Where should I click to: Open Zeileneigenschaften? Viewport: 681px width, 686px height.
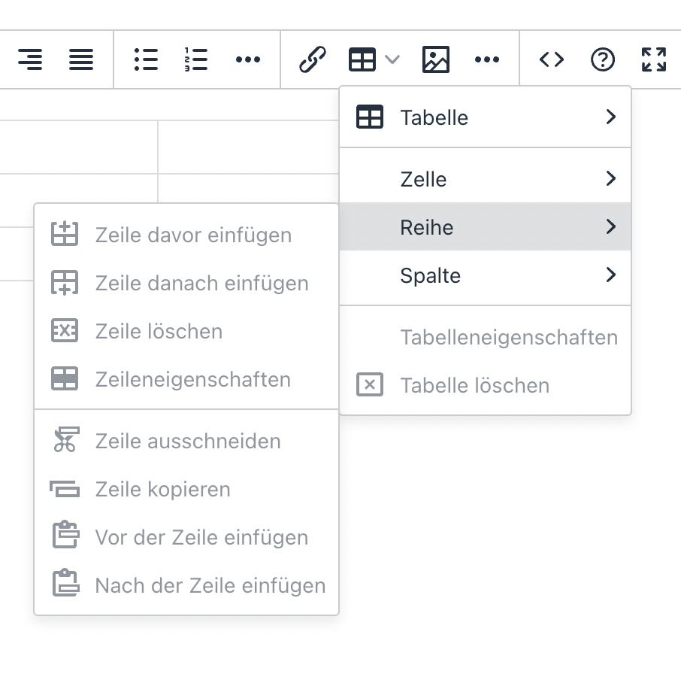click(186, 379)
